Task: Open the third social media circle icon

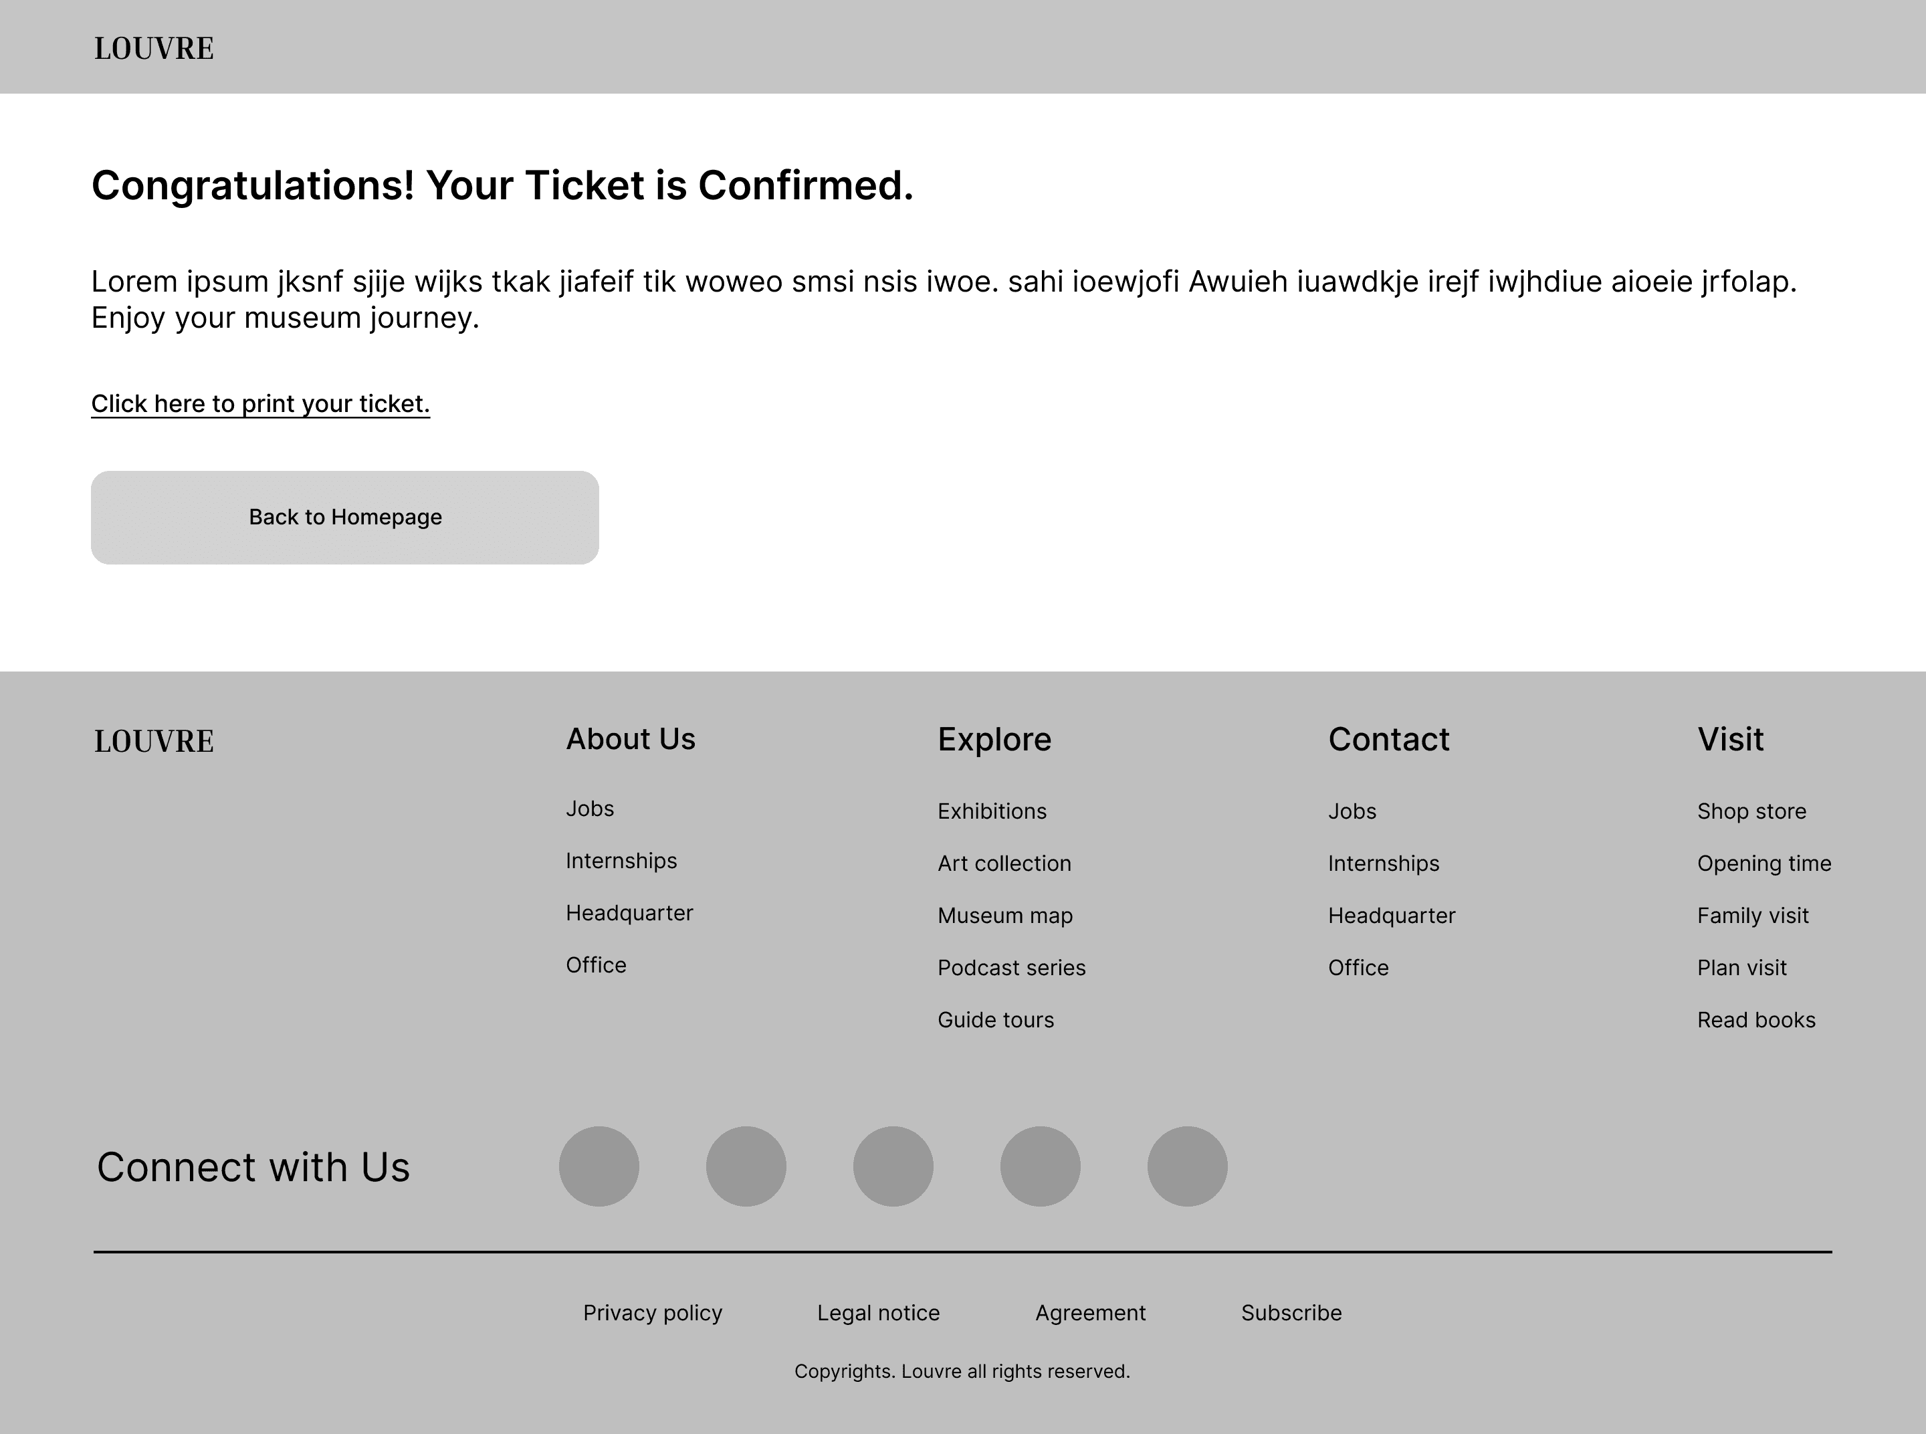Action: tap(893, 1166)
